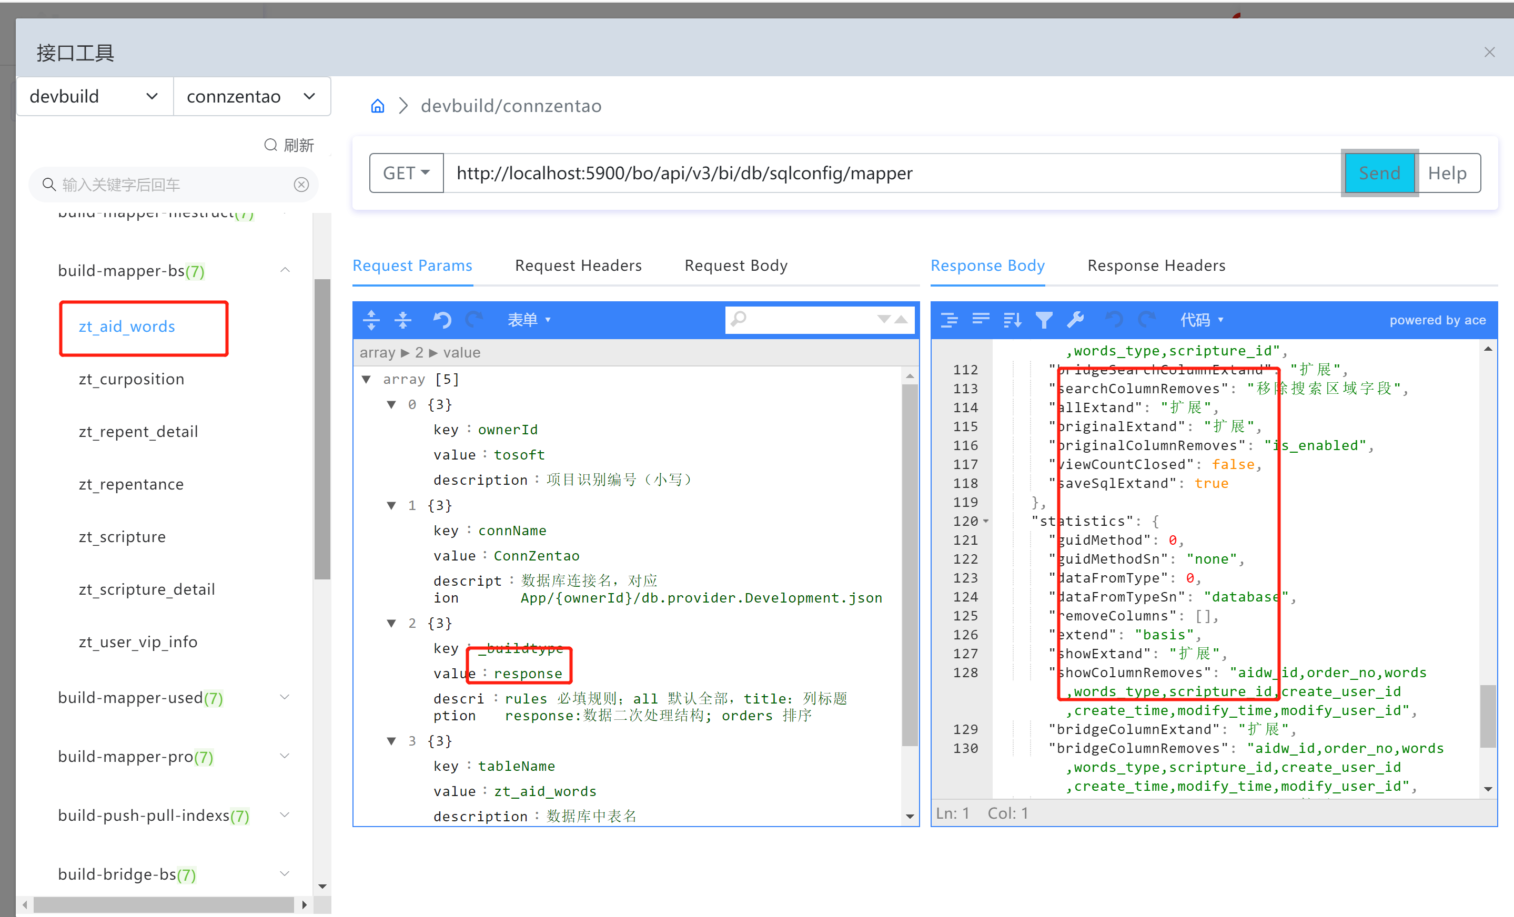This screenshot has width=1514, height=917.
Task: Click the 'ConnZentao' value of connName
Action: (537, 555)
